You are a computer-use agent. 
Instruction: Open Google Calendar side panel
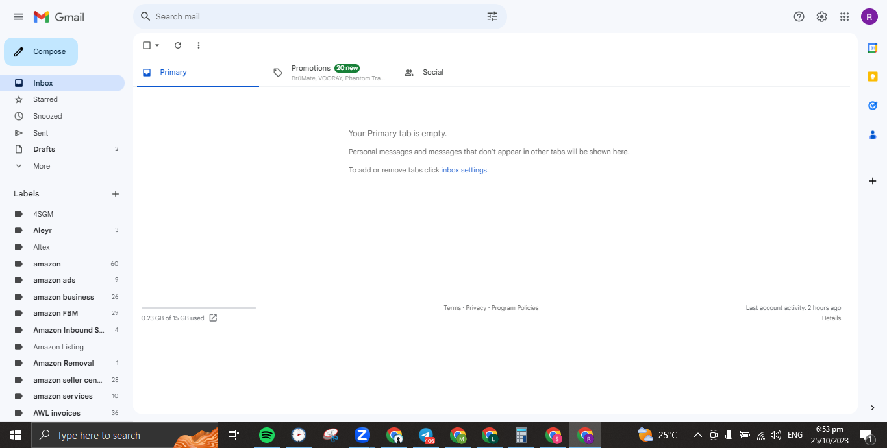(x=873, y=48)
